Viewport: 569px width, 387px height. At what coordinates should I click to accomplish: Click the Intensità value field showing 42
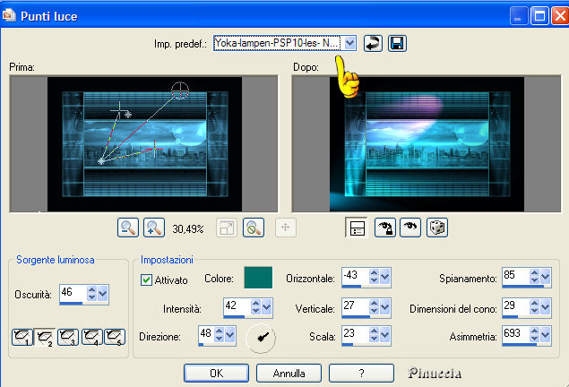point(237,306)
